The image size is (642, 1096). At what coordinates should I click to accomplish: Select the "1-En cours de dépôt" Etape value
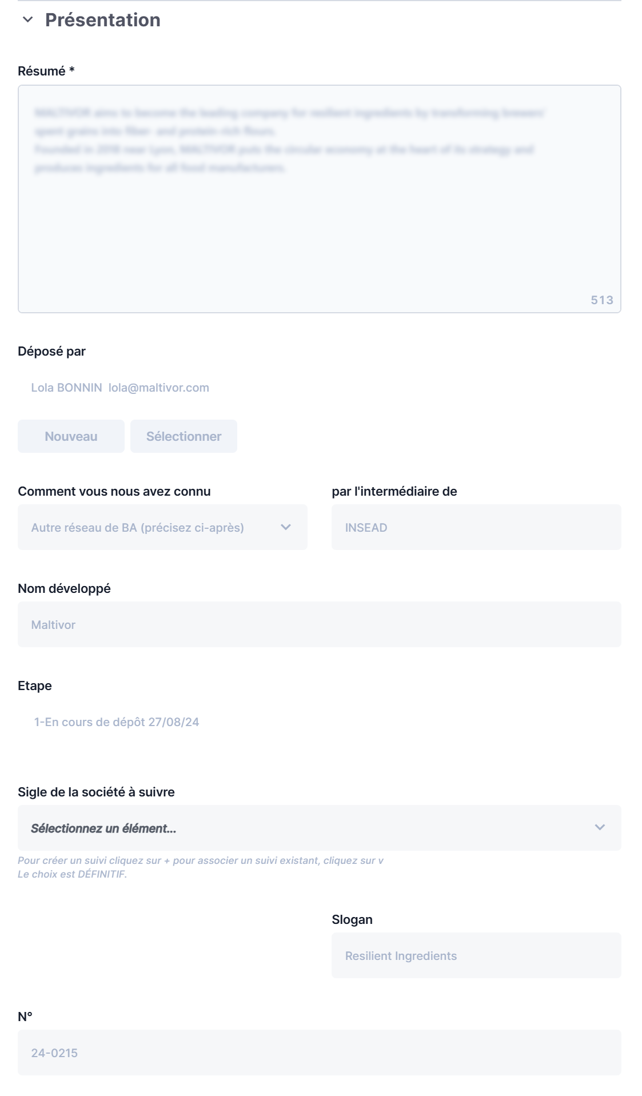coord(117,722)
